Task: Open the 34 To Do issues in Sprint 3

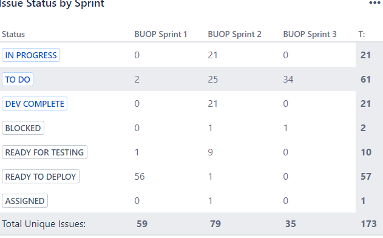Action: pos(288,80)
